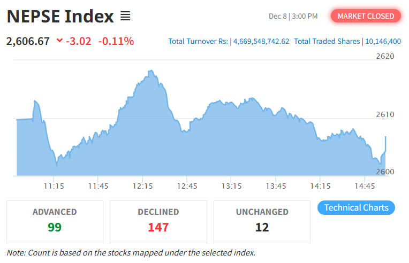Open Technical Charts
Viewport: 409px width, 263px height.
point(356,207)
